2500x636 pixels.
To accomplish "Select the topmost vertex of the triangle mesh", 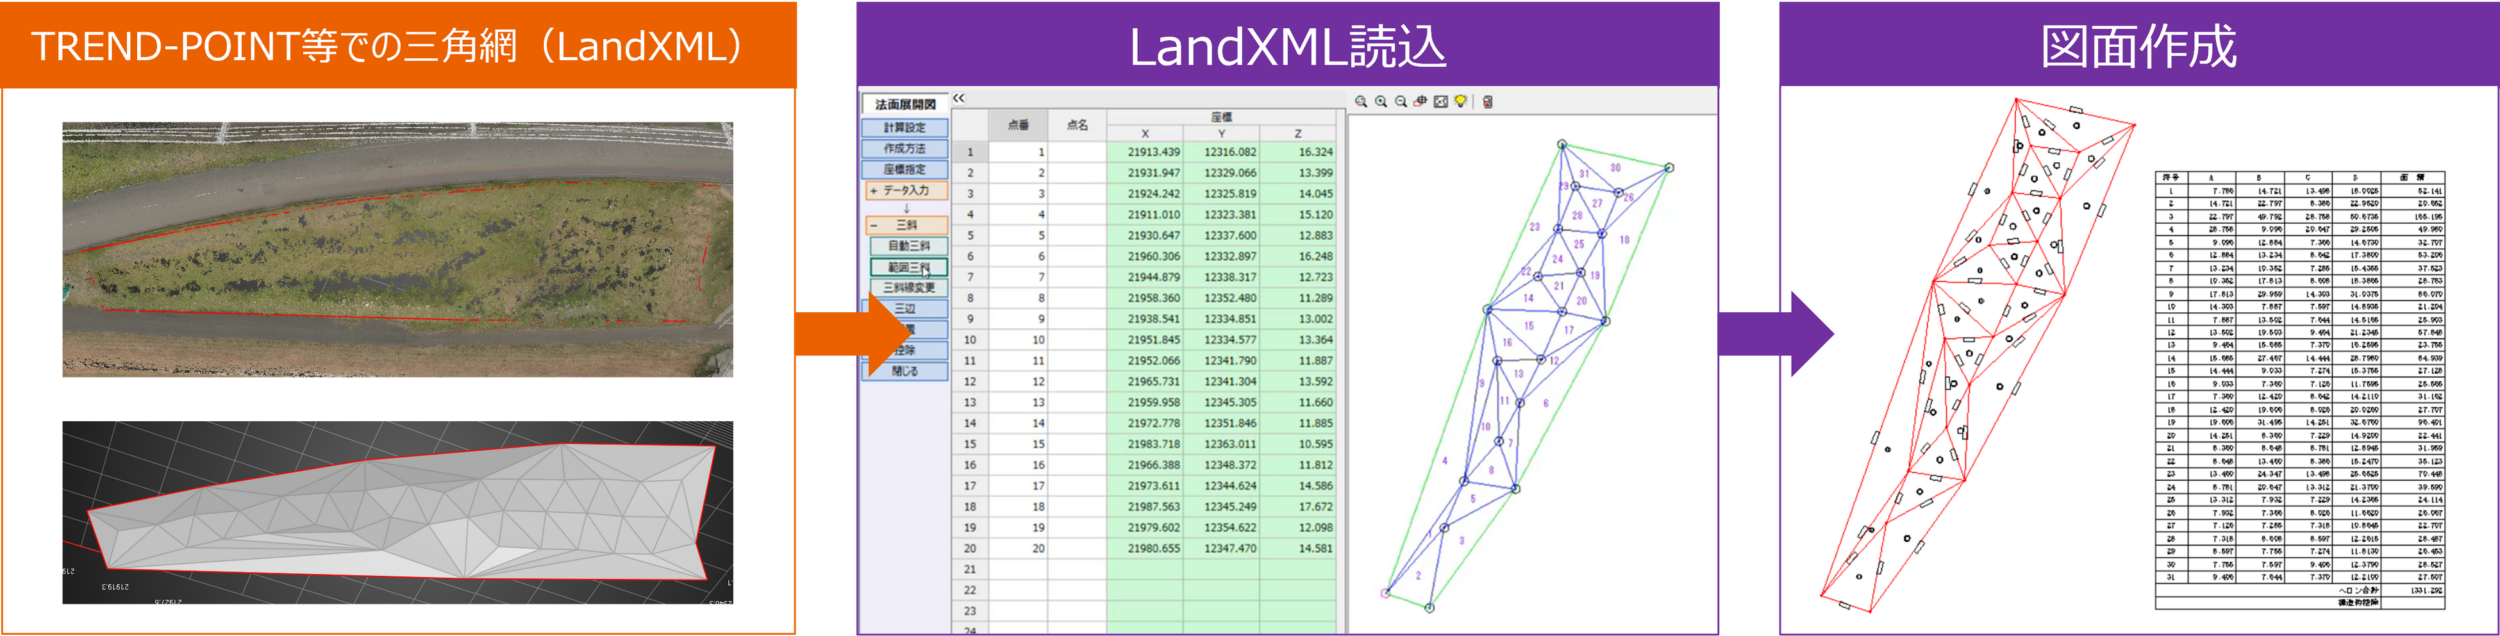I will pos(1563,145).
